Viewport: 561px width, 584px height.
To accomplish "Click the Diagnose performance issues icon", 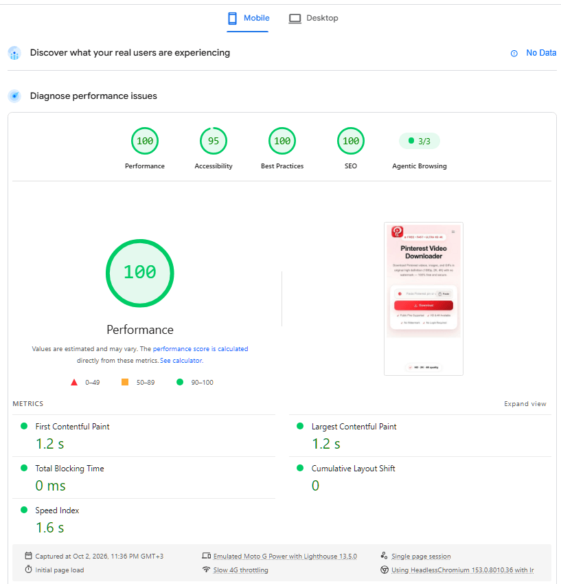I will click(14, 96).
